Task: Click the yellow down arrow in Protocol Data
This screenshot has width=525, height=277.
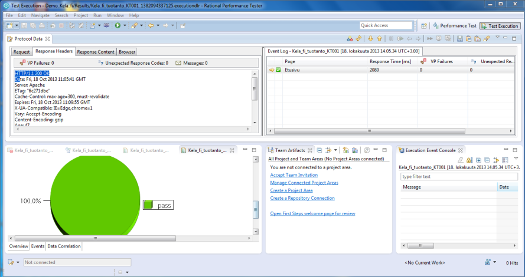Action: coord(370,39)
